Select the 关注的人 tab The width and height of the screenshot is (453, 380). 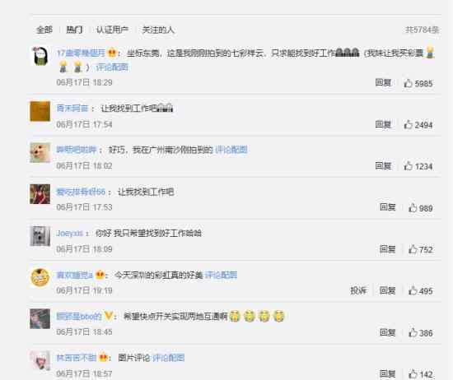158,30
